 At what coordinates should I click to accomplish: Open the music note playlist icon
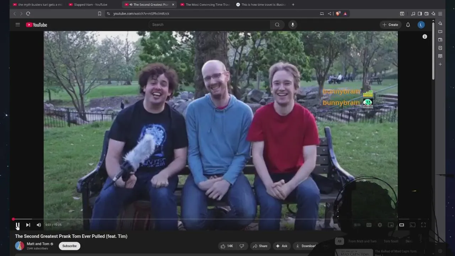413,14
